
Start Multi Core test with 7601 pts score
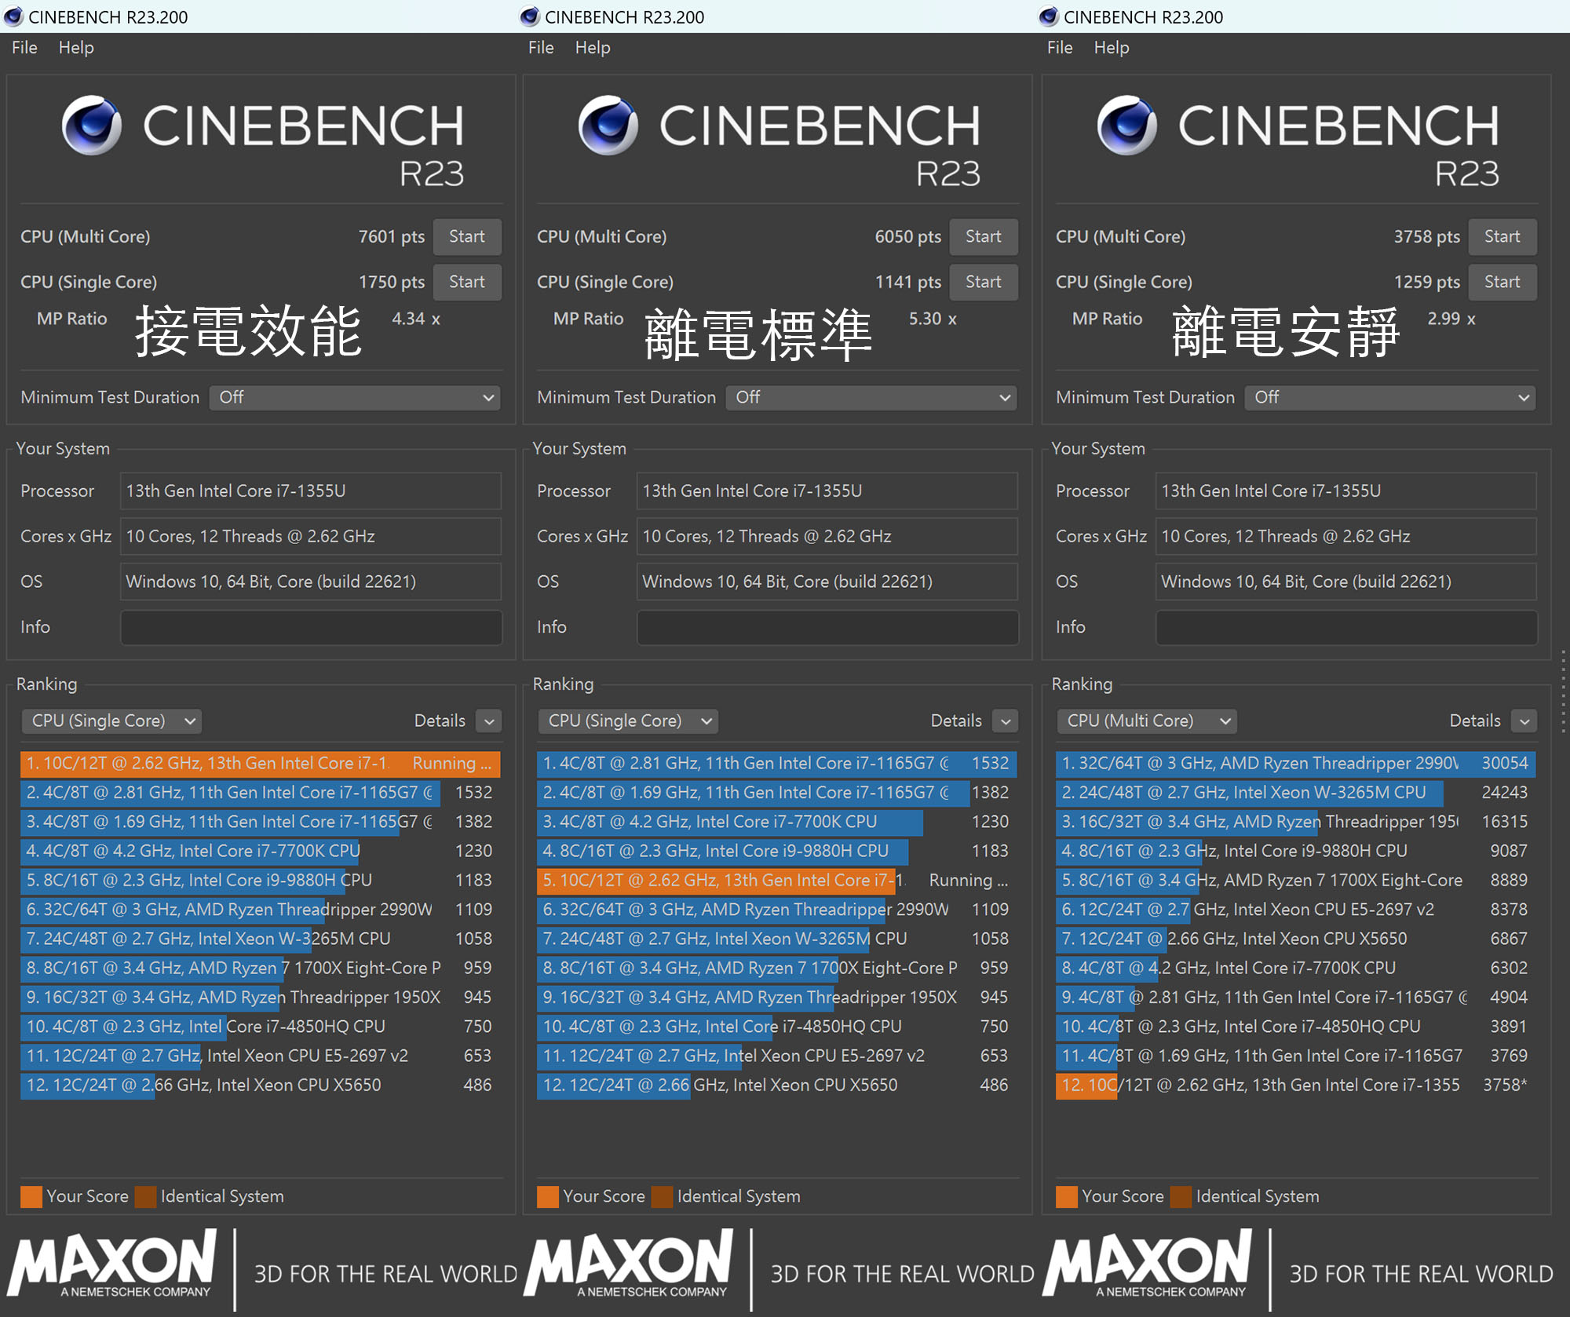coord(467,237)
